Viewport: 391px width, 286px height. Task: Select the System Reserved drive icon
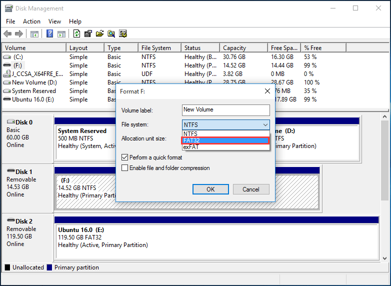click(x=7, y=91)
